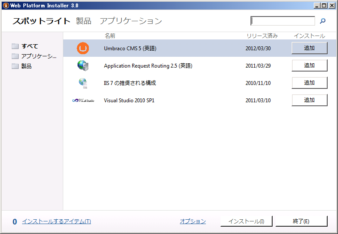The image size is (338, 234).
Task: Click the 製品 folder icon in sidebar
Action: click(x=15, y=66)
